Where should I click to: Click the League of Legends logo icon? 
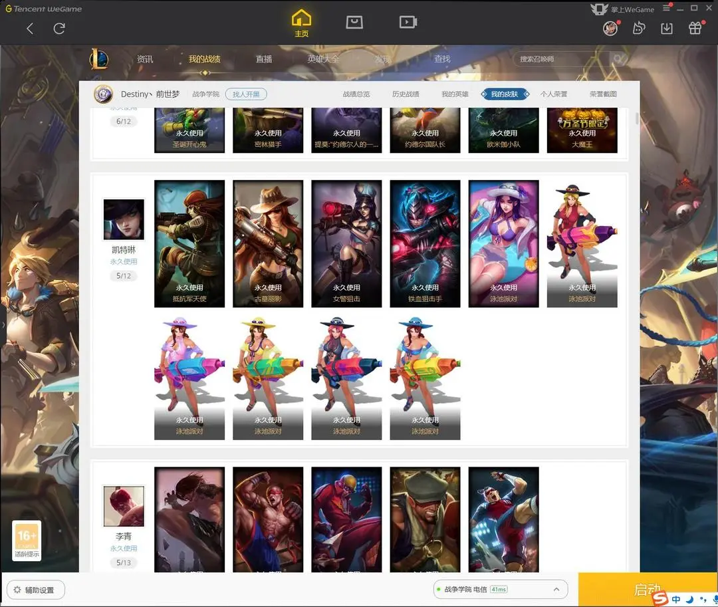(99, 59)
